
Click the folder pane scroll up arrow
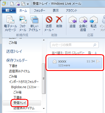coord(44,40)
